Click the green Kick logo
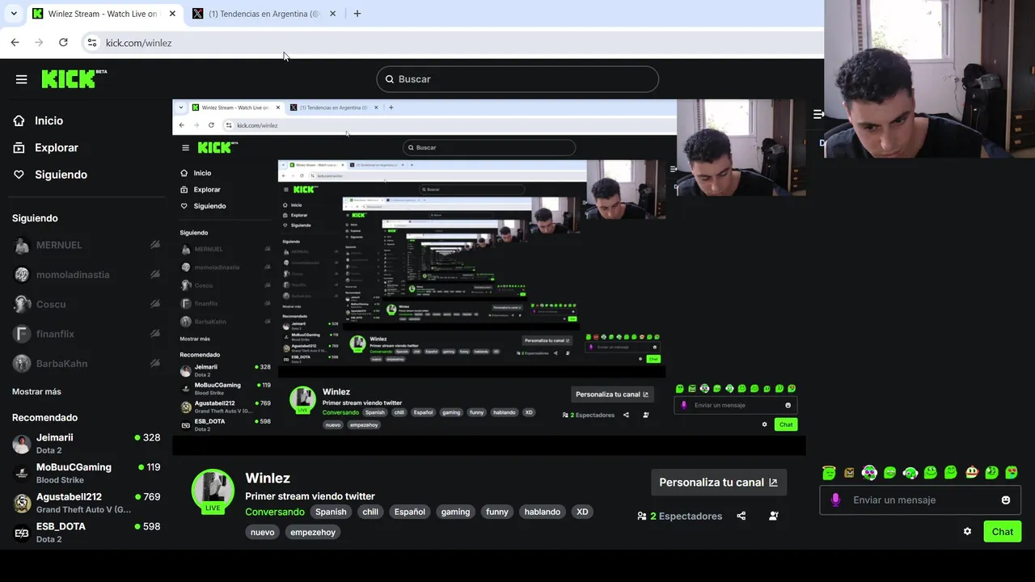 click(x=74, y=78)
